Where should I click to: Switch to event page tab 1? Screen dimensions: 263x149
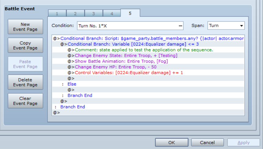click(57, 14)
